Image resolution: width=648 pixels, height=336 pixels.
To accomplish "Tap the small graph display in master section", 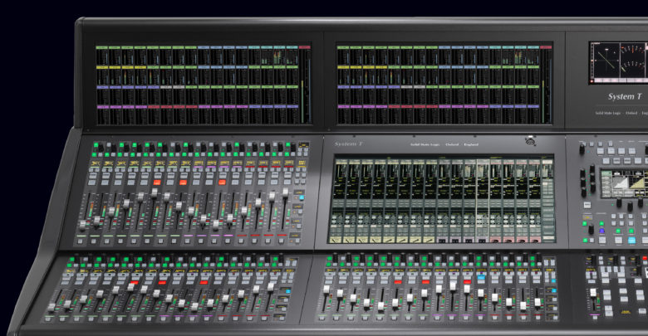I will point(621,183).
